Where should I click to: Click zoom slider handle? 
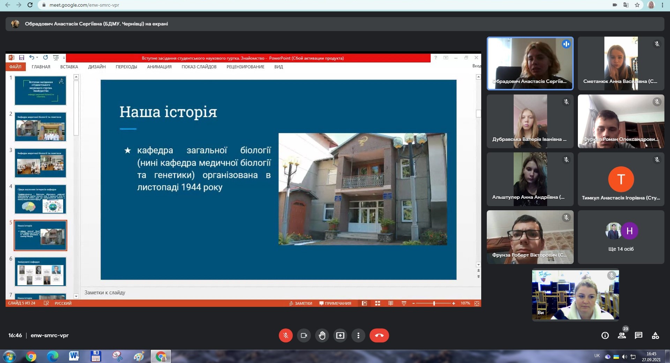tap(434, 303)
